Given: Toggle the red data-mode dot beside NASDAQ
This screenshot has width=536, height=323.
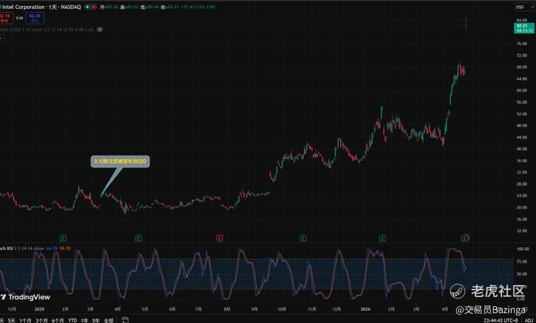Looking at the screenshot, I should point(94,7).
